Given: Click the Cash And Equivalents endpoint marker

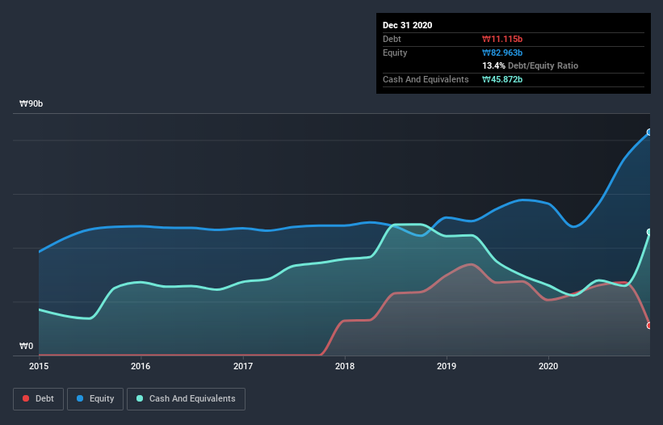Looking at the screenshot, I should point(649,232).
